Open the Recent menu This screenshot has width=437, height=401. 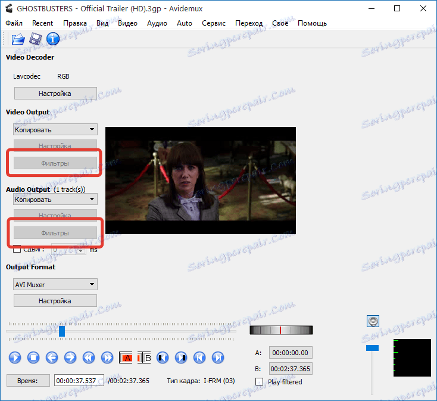coord(42,23)
